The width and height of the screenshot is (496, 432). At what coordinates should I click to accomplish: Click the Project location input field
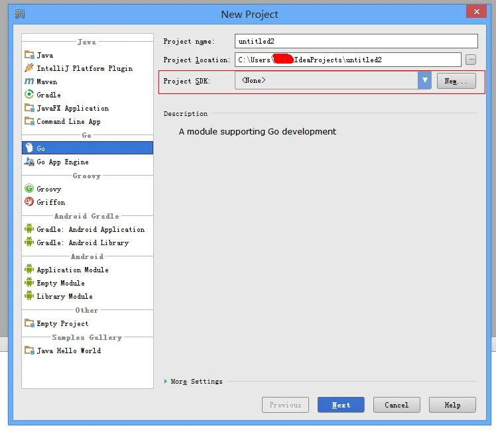pos(348,60)
